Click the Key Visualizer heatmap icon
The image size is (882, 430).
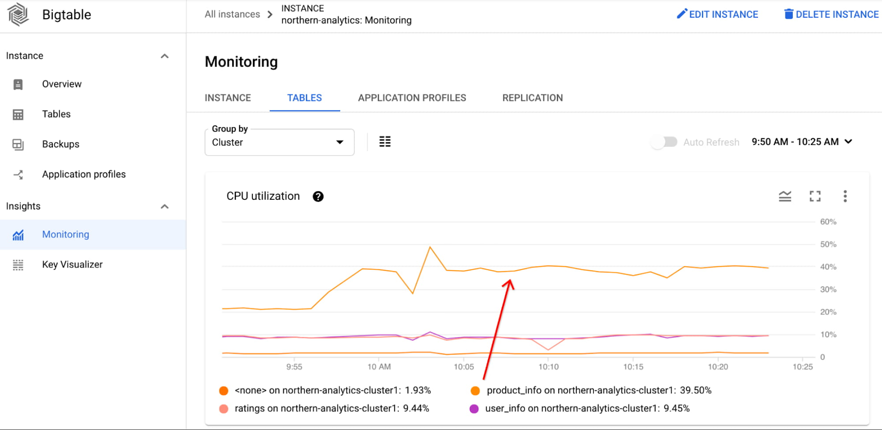tap(18, 265)
